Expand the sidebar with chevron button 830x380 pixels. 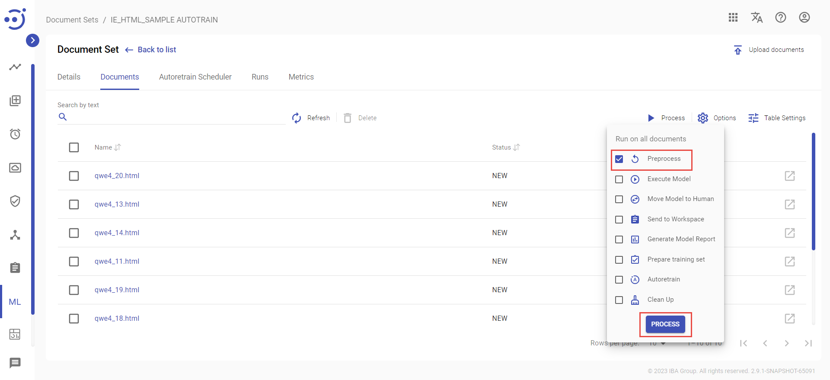(32, 40)
